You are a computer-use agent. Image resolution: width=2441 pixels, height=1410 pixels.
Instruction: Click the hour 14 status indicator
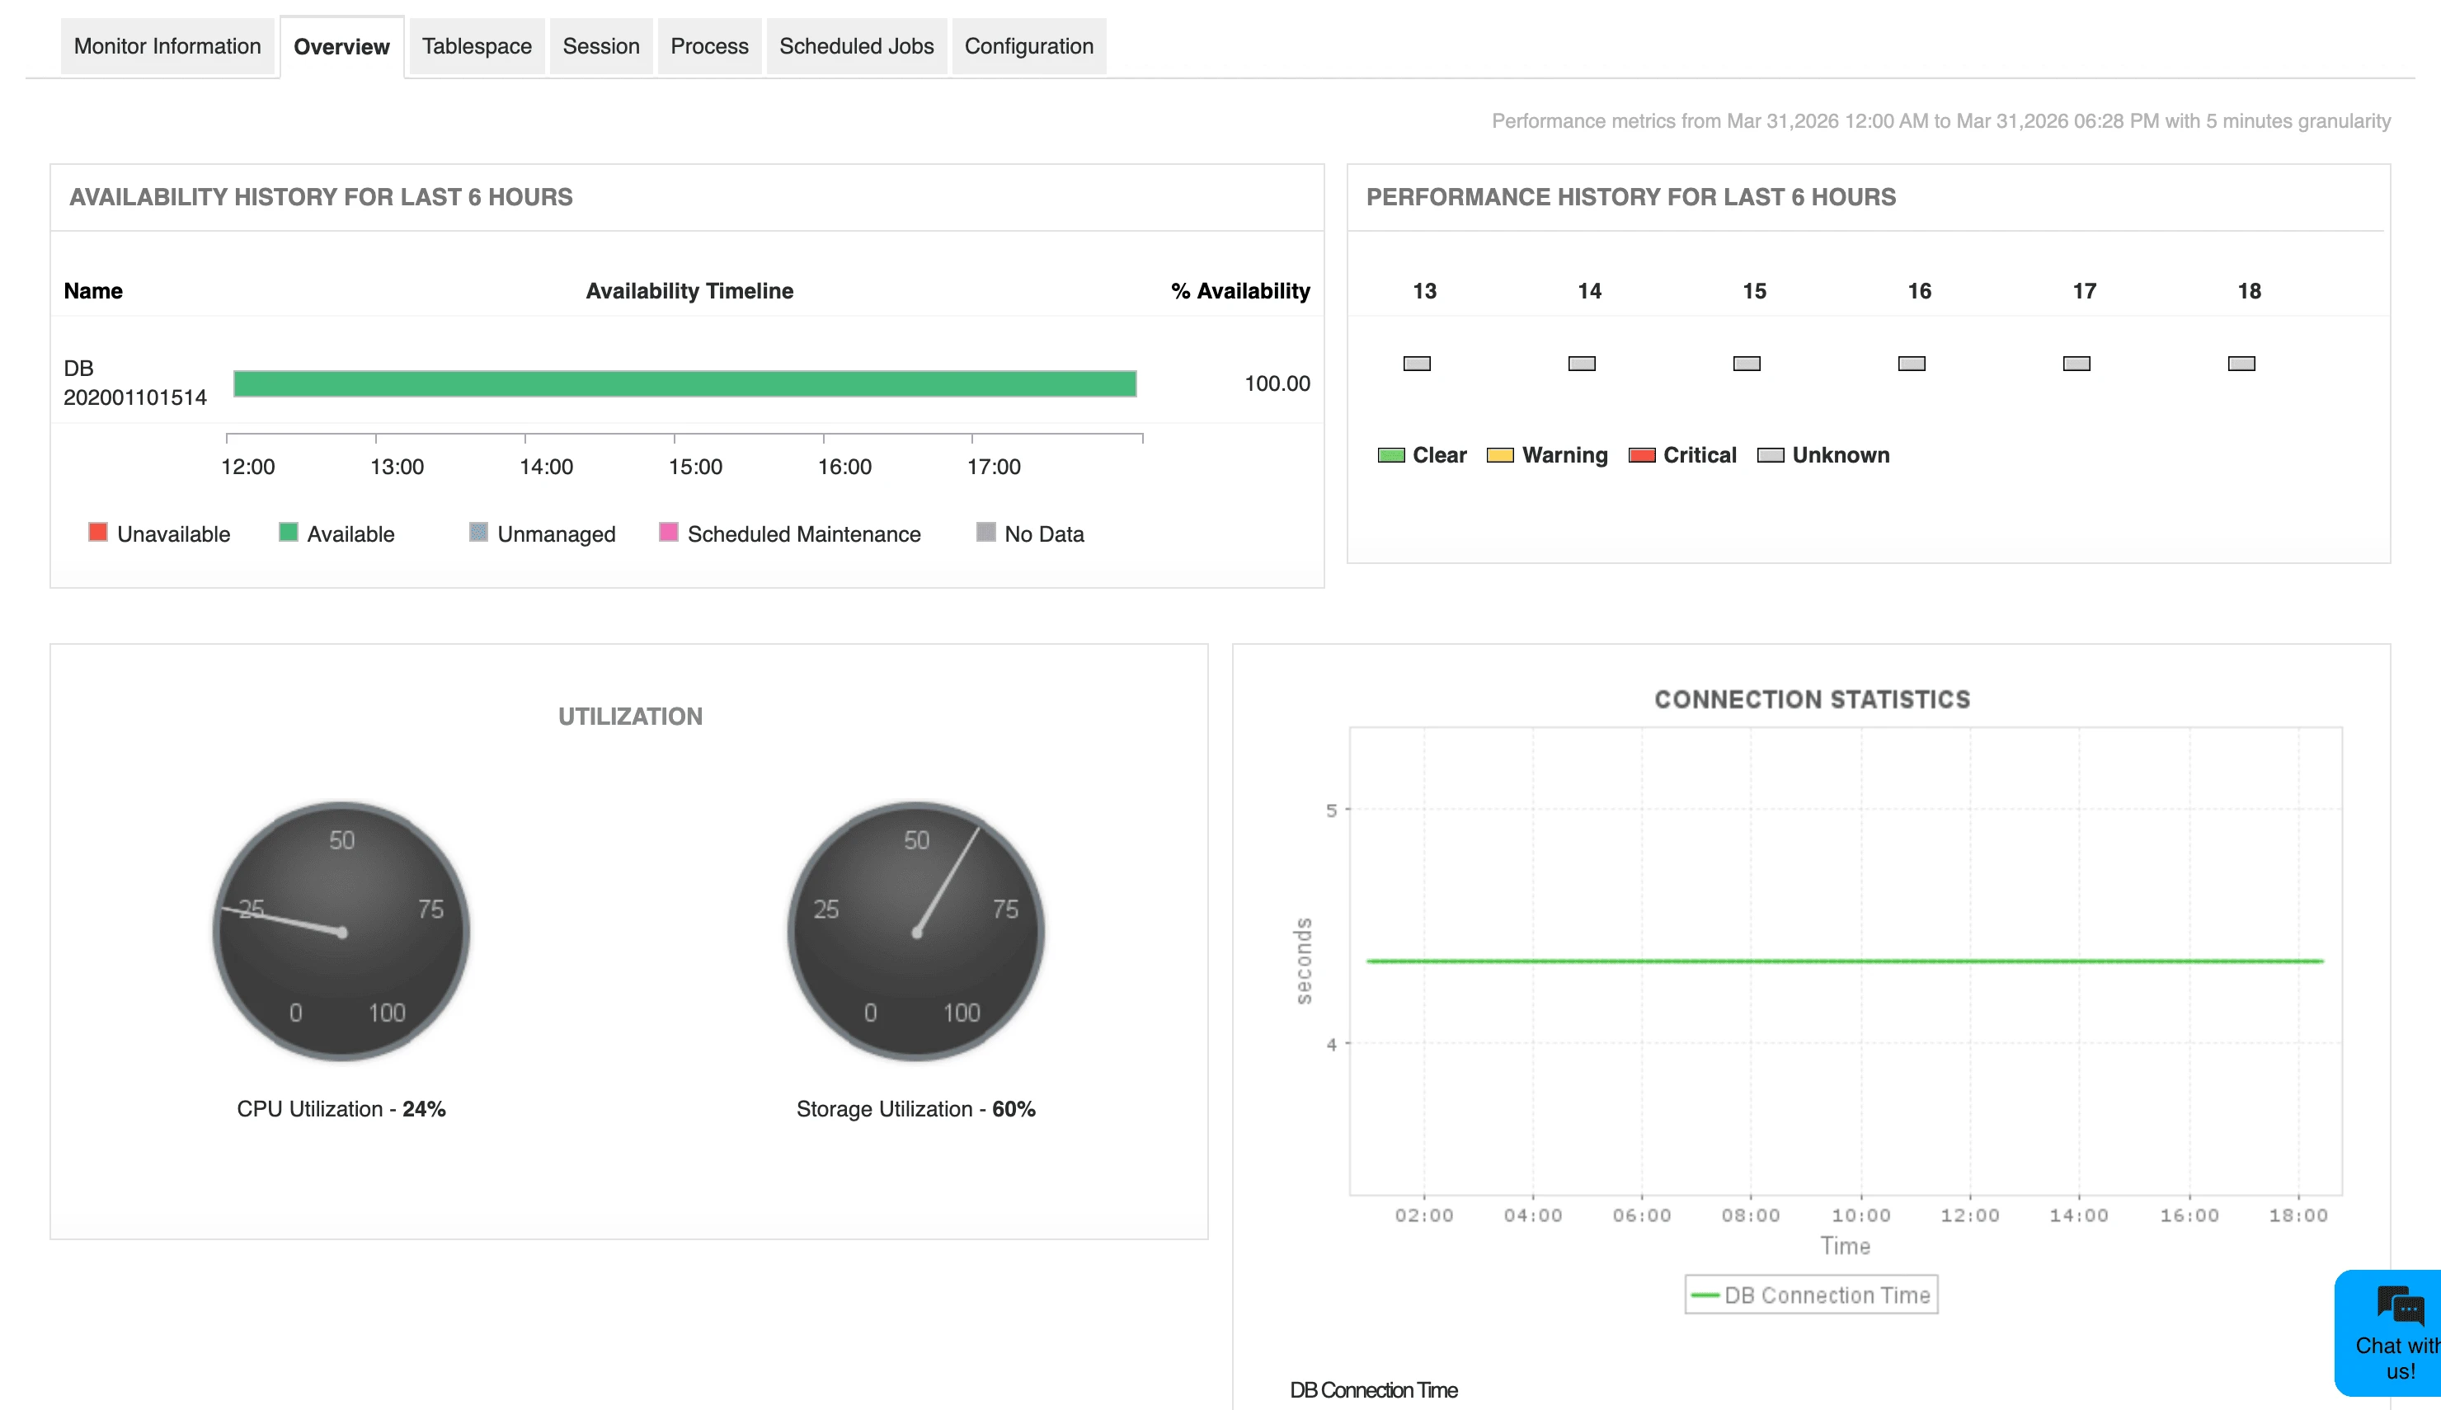pyautogui.click(x=1581, y=363)
